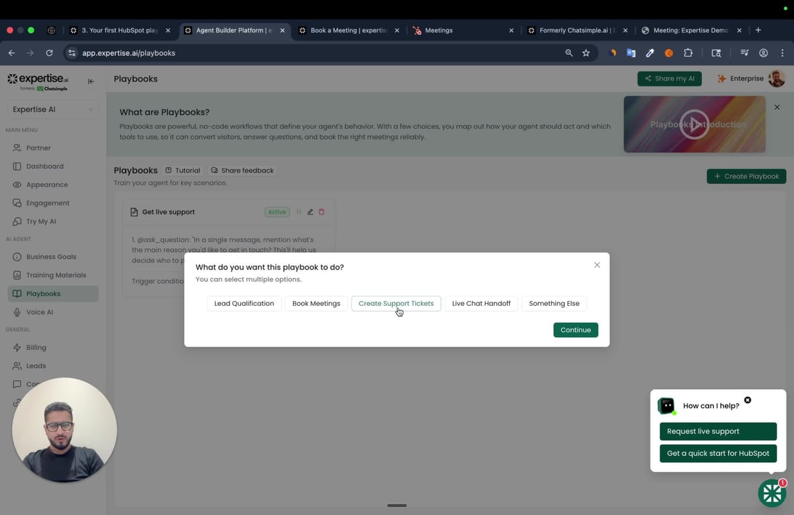Bookmark this page with star icon

pos(586,53)
